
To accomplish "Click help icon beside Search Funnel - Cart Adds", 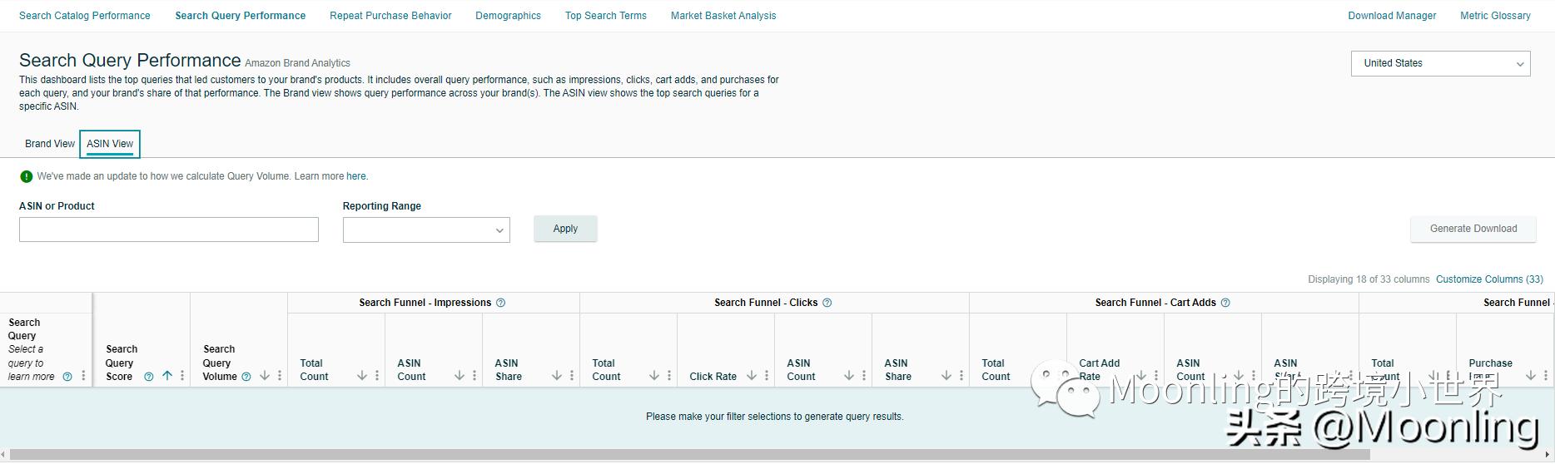I will click(1225, 303).
